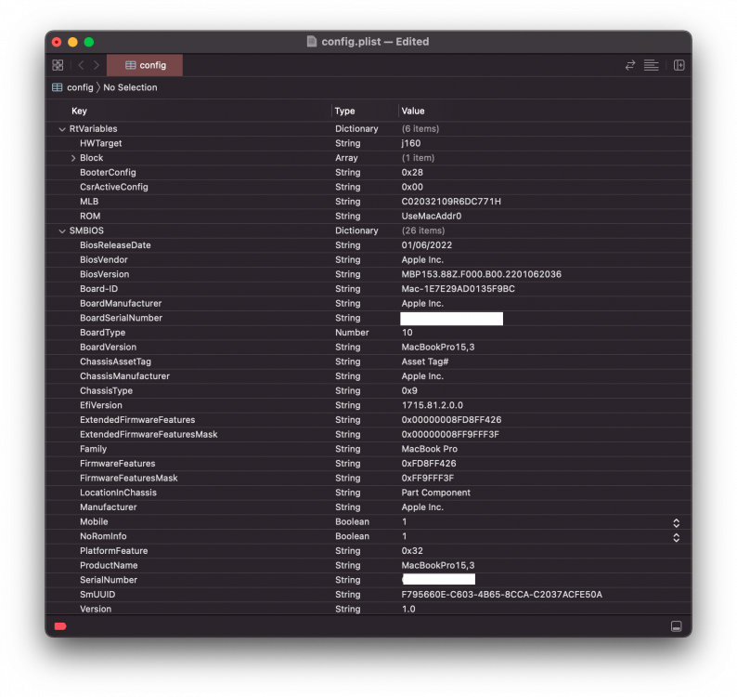Open the editor options lines icon

[x=651, y=65]
